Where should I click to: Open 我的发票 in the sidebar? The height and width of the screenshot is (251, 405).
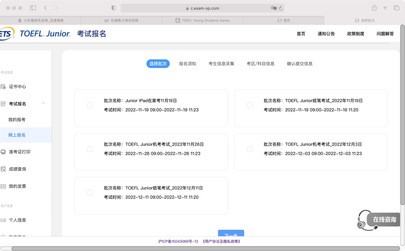coord(17,186)
